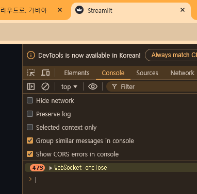The height and width of the screenshot is (194, 197).
Task: Click the 473 message count badge
Action: coord(38,168)
